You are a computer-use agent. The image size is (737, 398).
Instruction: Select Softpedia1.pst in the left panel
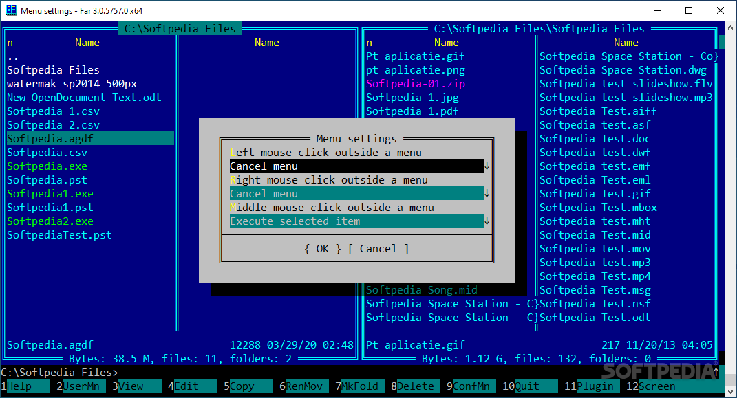tap(50, 208)
